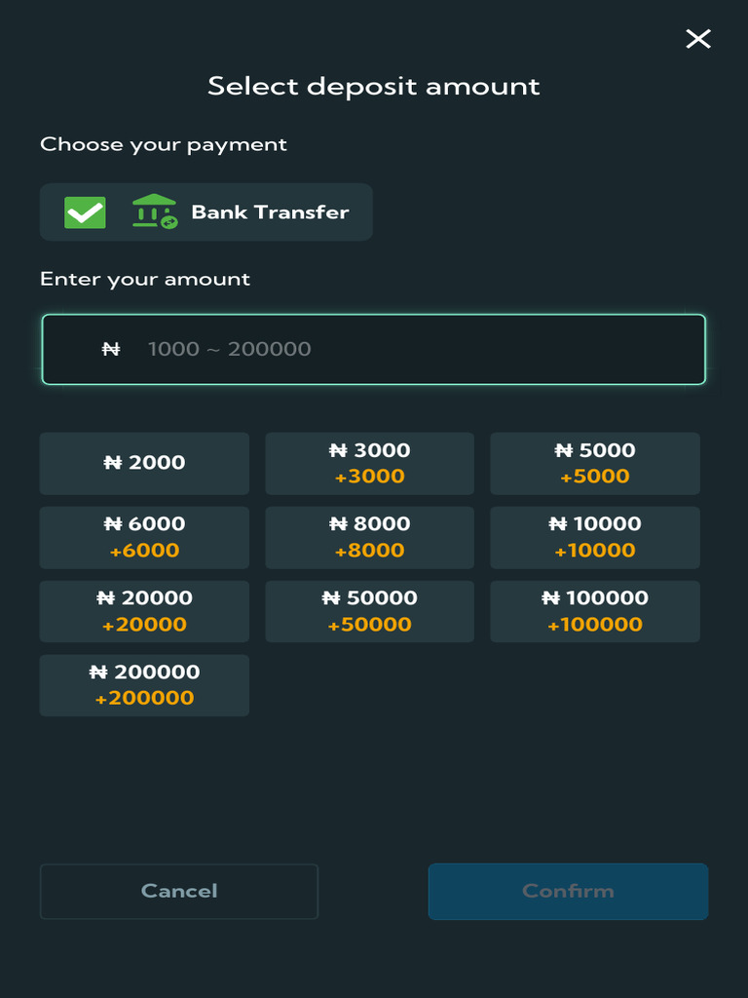Viewport: 748px width, 998px height.
Task: Choose the ₦ 3000 amount with +3000 bonus
Action: click(x=369, y=463)
